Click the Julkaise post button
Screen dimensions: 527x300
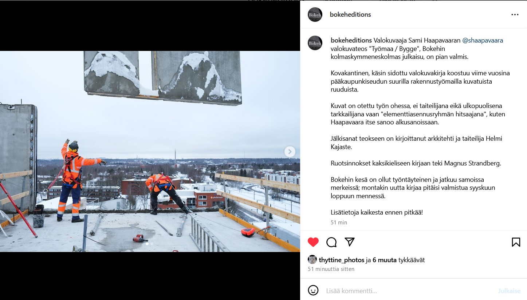[x=509, y=291]
